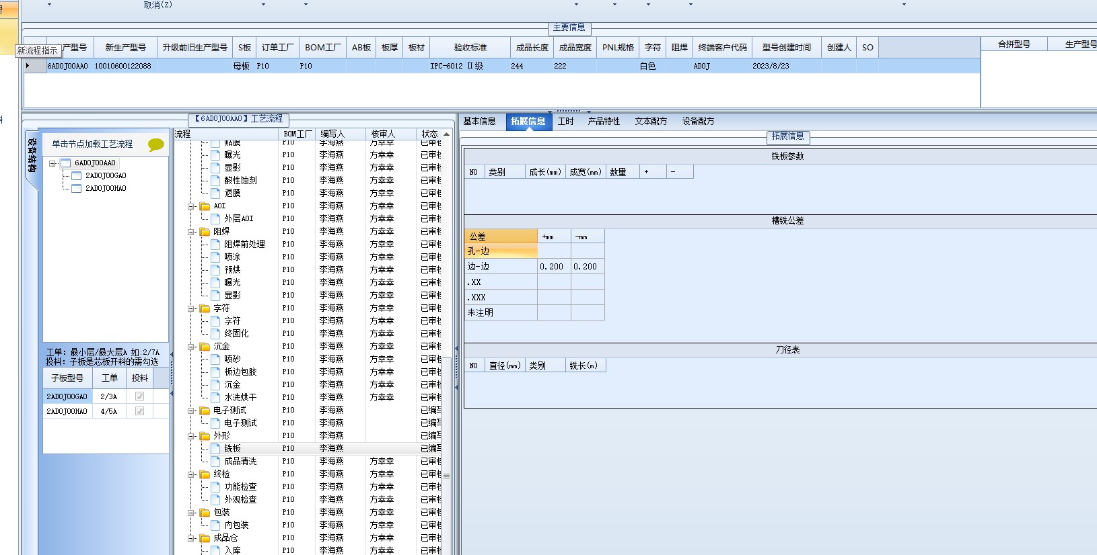Click the document icon beside 外观检查
This screenshot has height=555, width=1097.
tap(215, 500)
